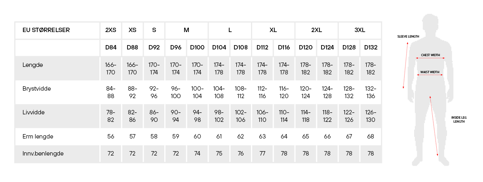Click the Innv.benlengde row label

[x=43, y=154]
